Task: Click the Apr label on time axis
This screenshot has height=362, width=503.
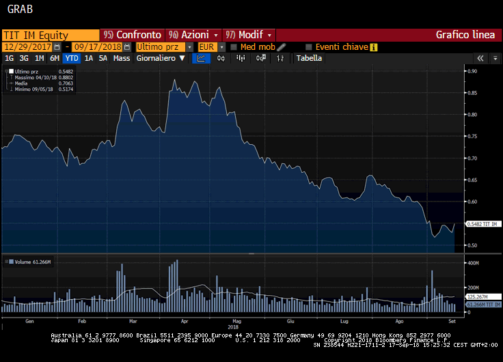Action: (185, 321)
